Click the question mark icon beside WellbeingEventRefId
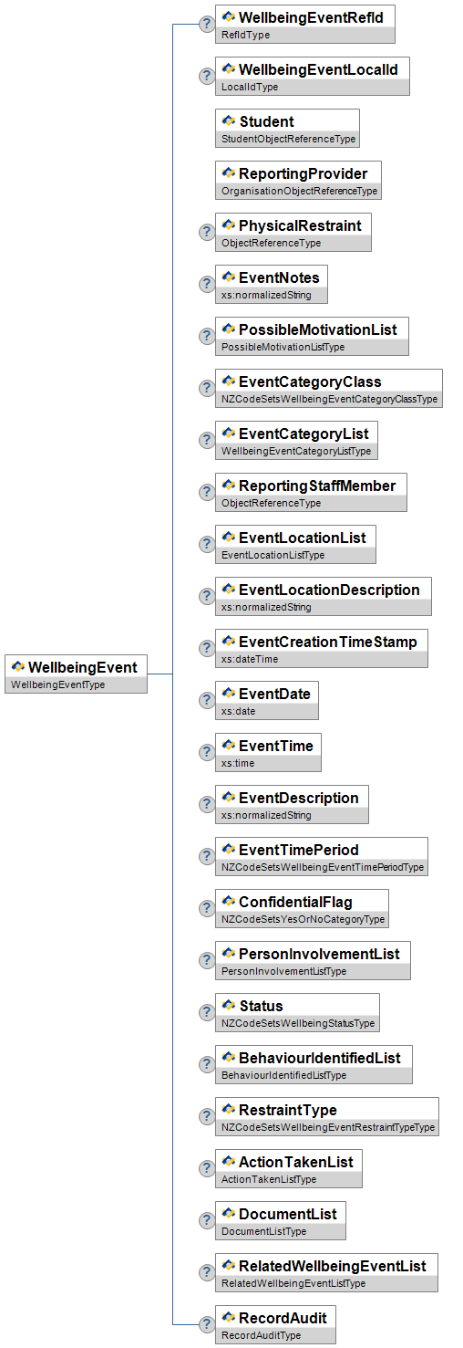 [207, 24]
